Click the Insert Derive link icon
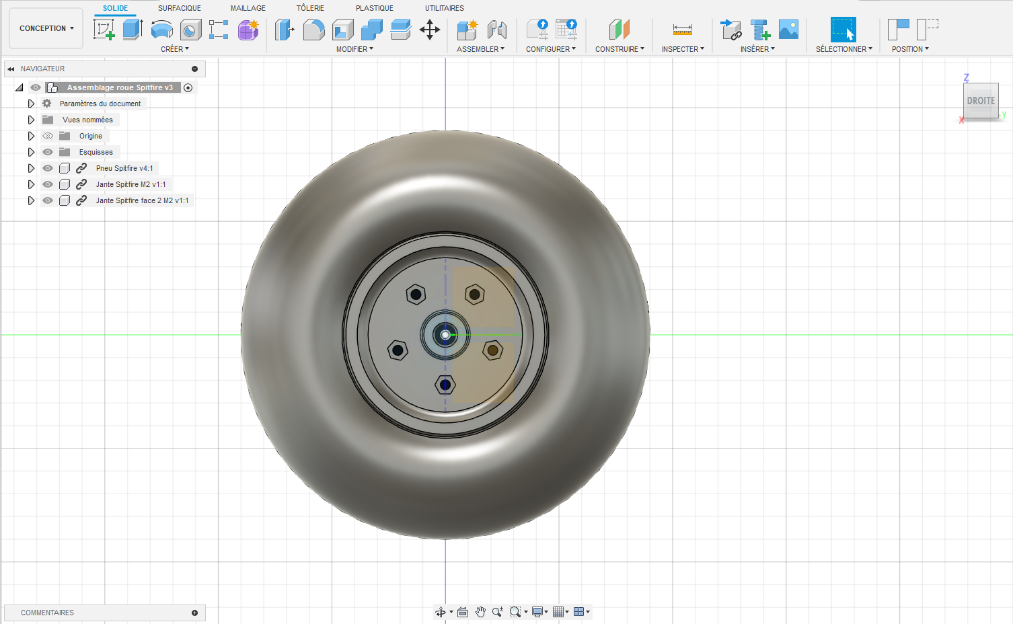The width and height of the screenshot is (1013, 624). [x=730, y=30]
